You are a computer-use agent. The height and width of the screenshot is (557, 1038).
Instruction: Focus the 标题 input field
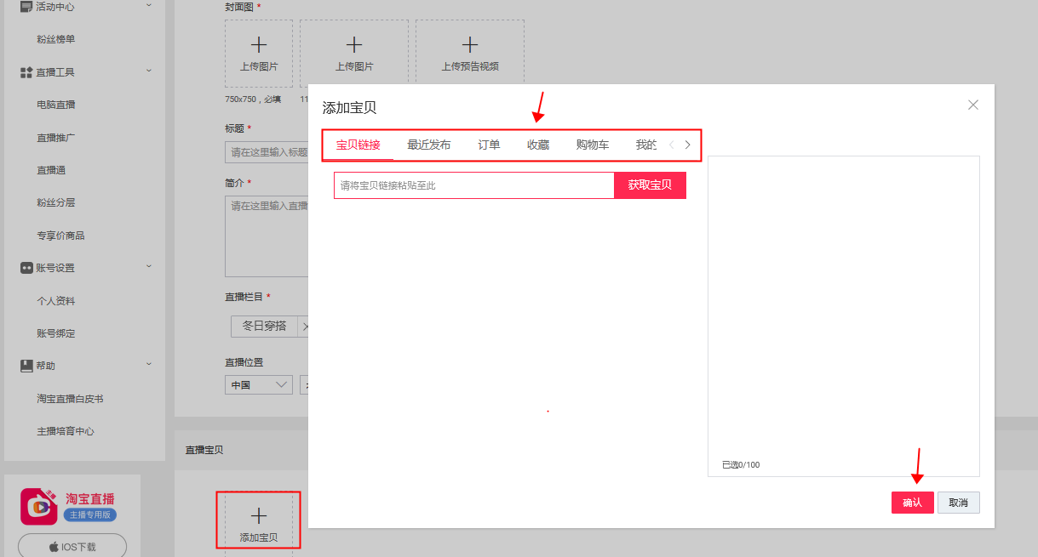tap(267, 152)
